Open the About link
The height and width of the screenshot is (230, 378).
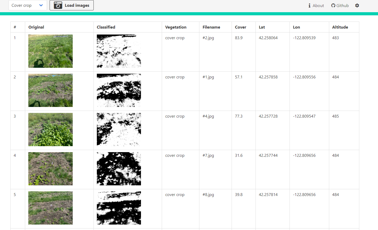click(316, 5)
